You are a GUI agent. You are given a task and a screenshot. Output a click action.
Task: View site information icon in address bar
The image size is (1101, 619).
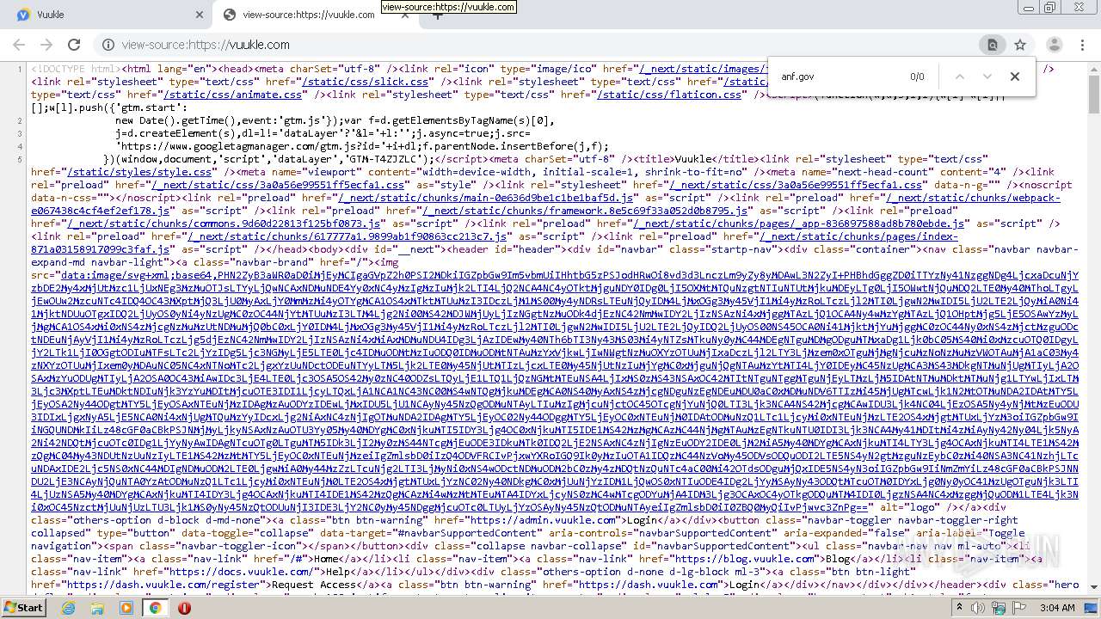[x=108, y=45]
